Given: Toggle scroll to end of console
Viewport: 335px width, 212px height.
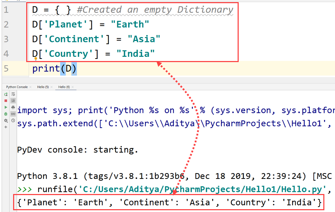Looking at the screenshot, I should coord(13,101).
